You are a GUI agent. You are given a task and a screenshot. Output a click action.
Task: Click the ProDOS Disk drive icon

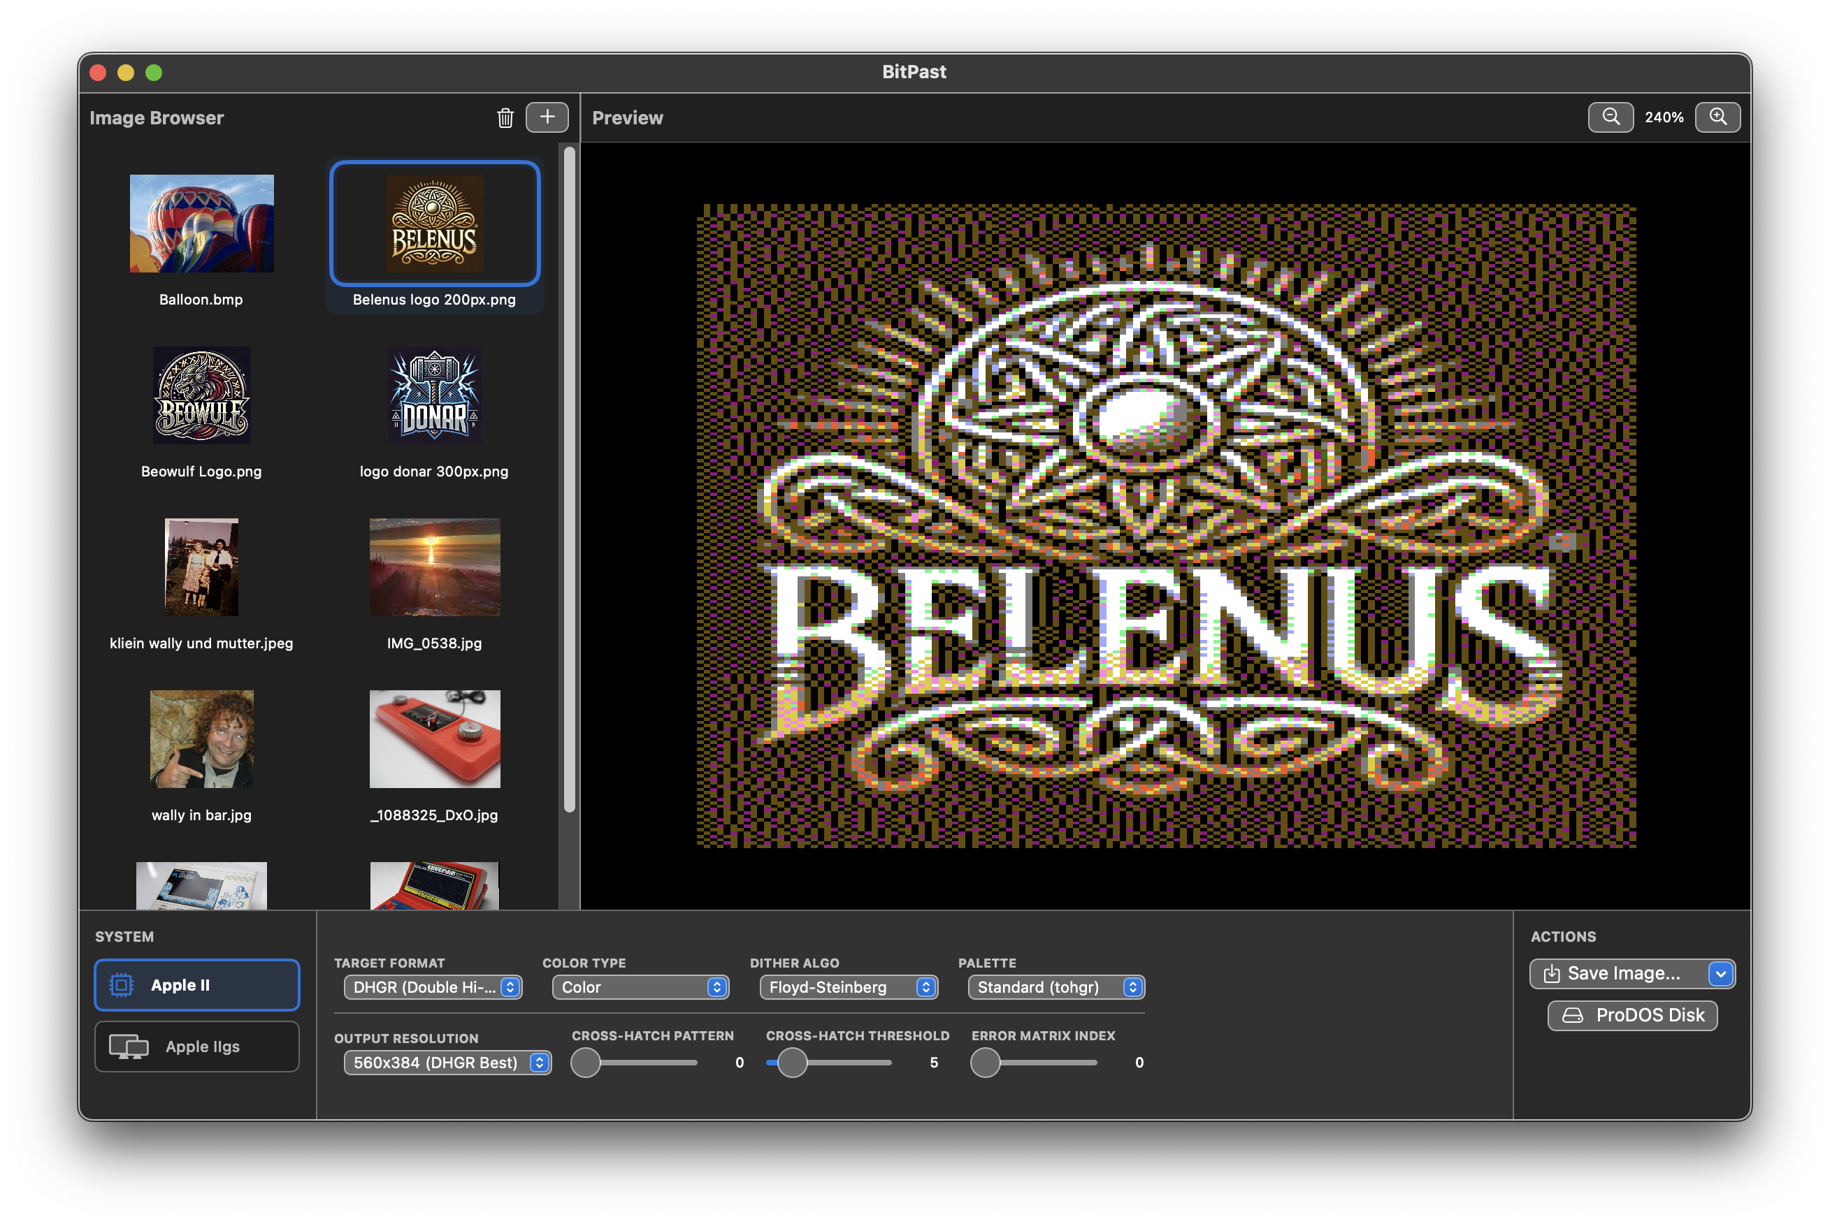tap(1571, 1016)
